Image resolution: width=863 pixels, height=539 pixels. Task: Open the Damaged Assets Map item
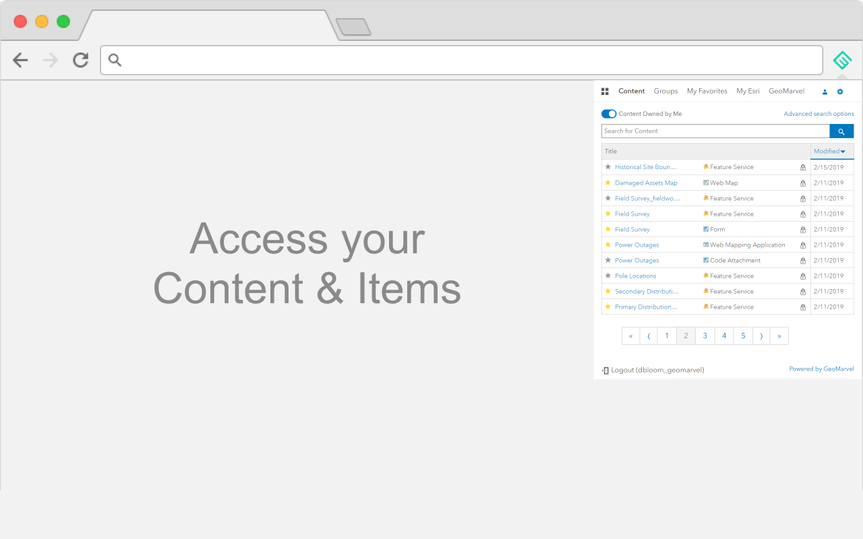646,183
